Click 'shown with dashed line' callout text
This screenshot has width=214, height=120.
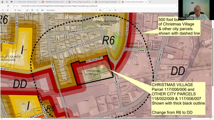click(179, 33)
